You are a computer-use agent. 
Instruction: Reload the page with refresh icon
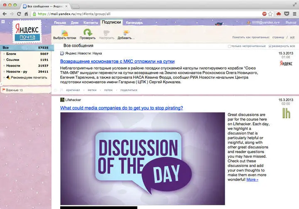pyautogui.click(x=19, y=14)
